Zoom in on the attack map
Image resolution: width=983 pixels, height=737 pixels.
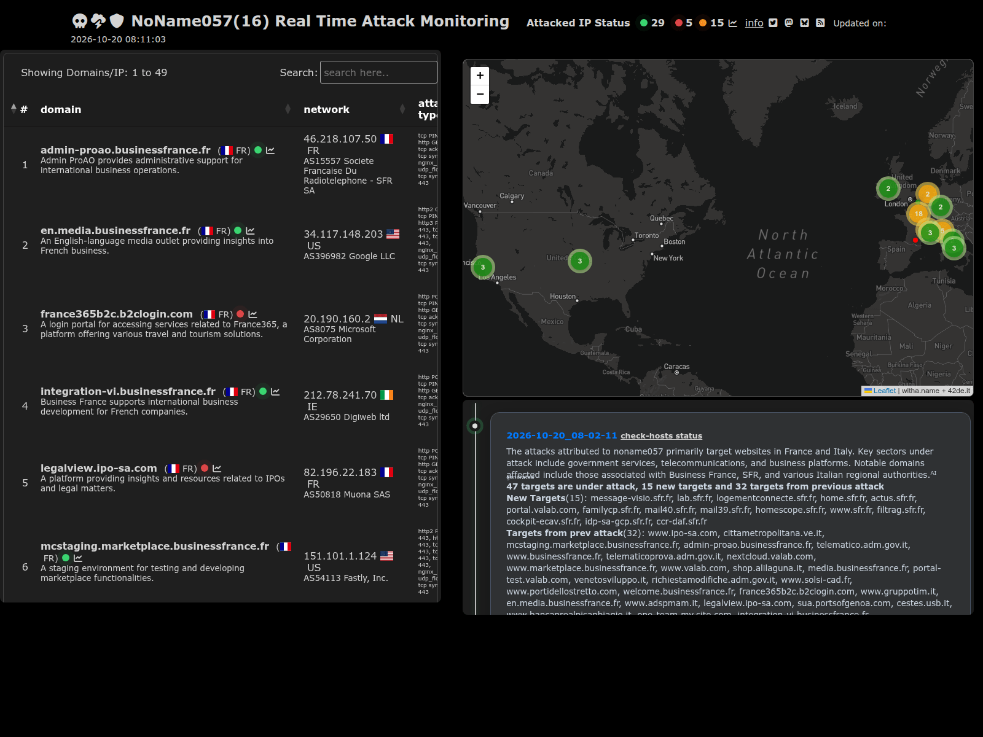(480, 76)
